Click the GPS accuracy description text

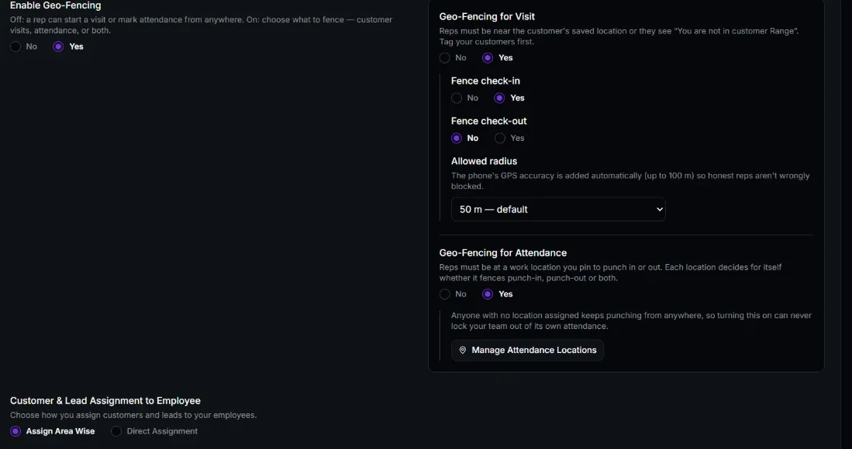point(630,181)
